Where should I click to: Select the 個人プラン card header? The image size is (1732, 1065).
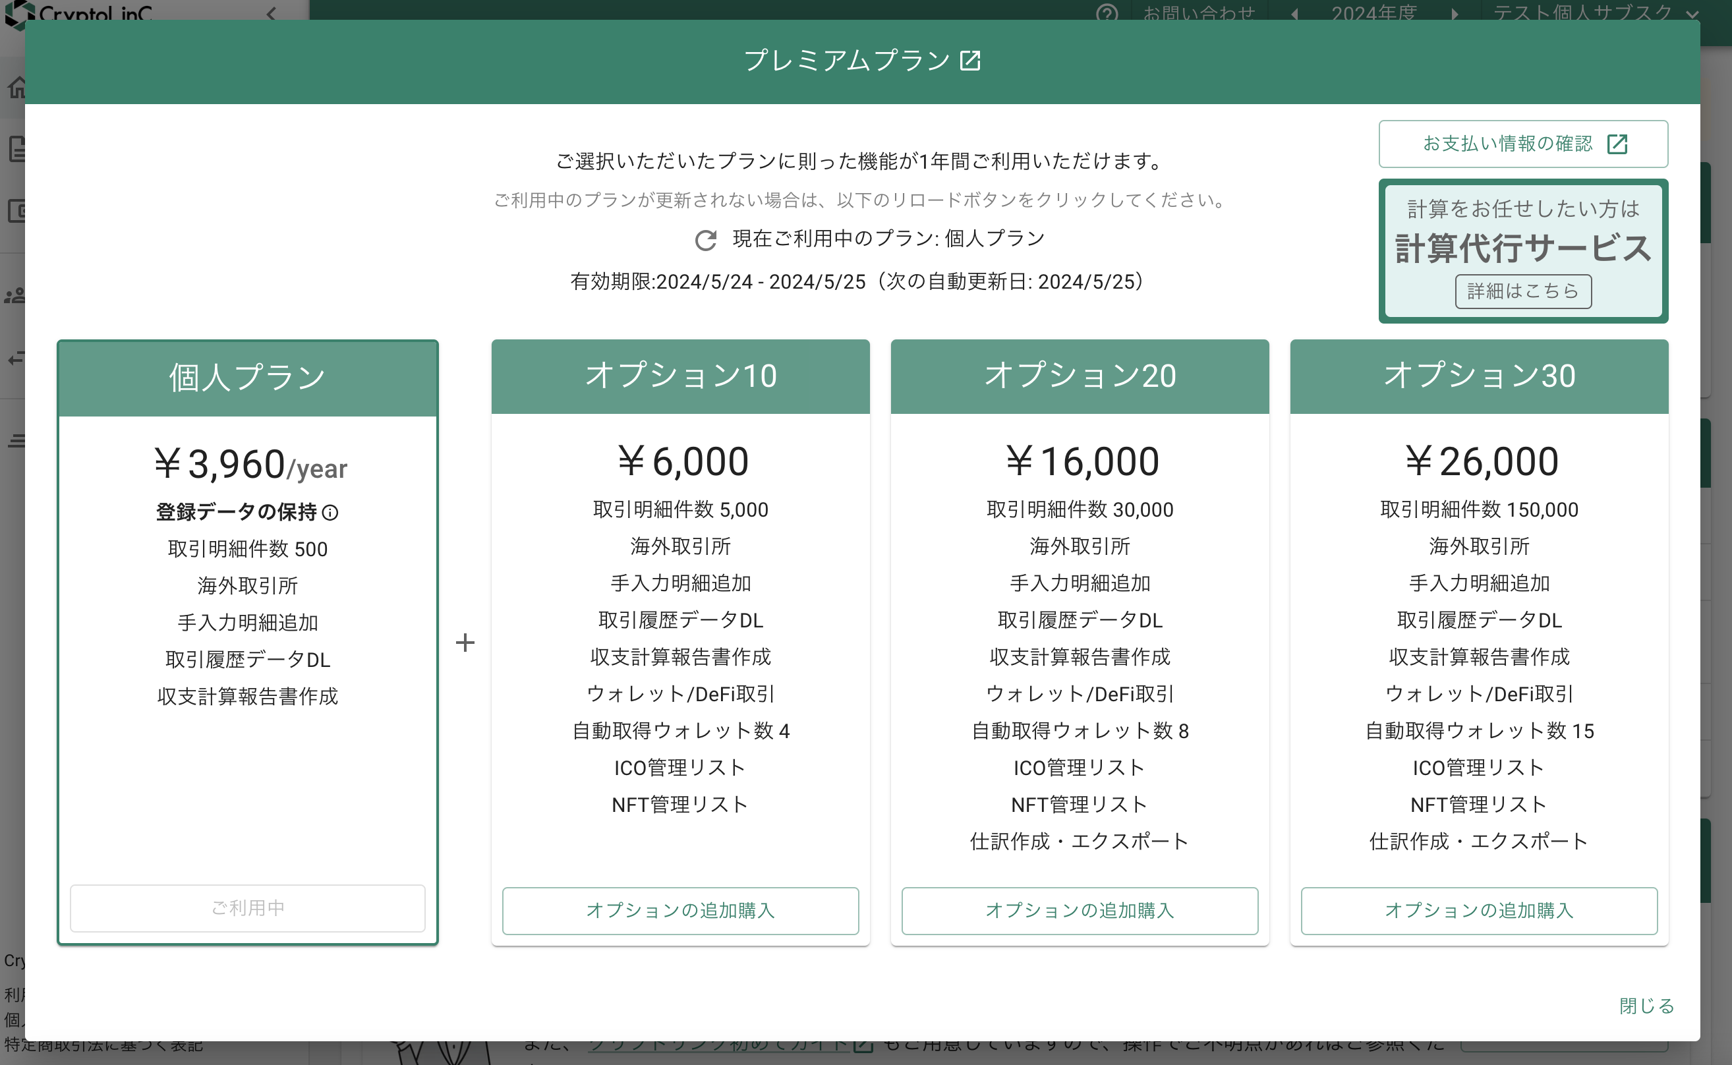pyautogui.click(x=247, y=378)
